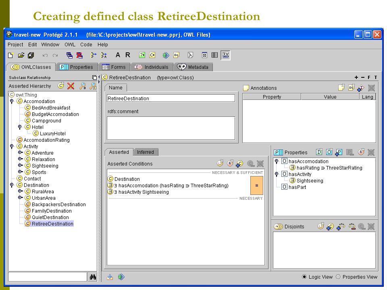
Task: Click create restriction icon in Asserted Conditions
Action: tap(230, 163)
